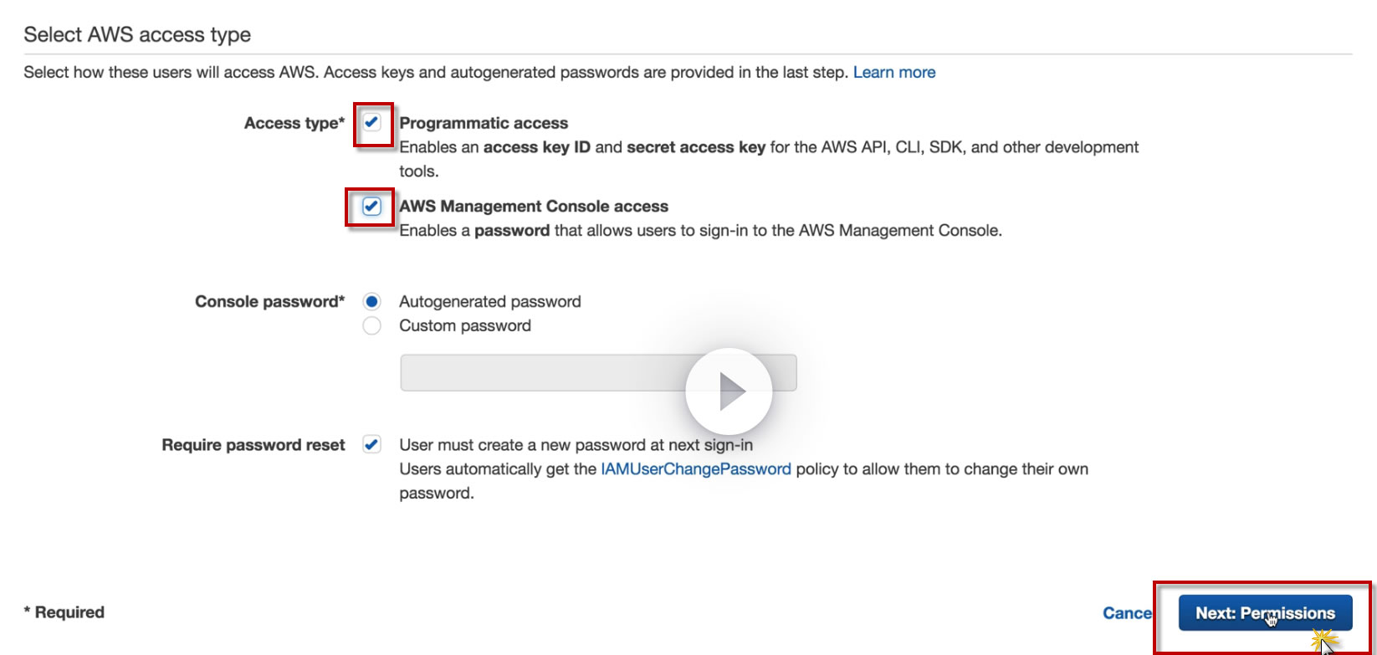The image size is (1377, 655).
Task: Open the IAMUserChangePassword policy link
Action: pyautogui.click(x=695, y=469)
